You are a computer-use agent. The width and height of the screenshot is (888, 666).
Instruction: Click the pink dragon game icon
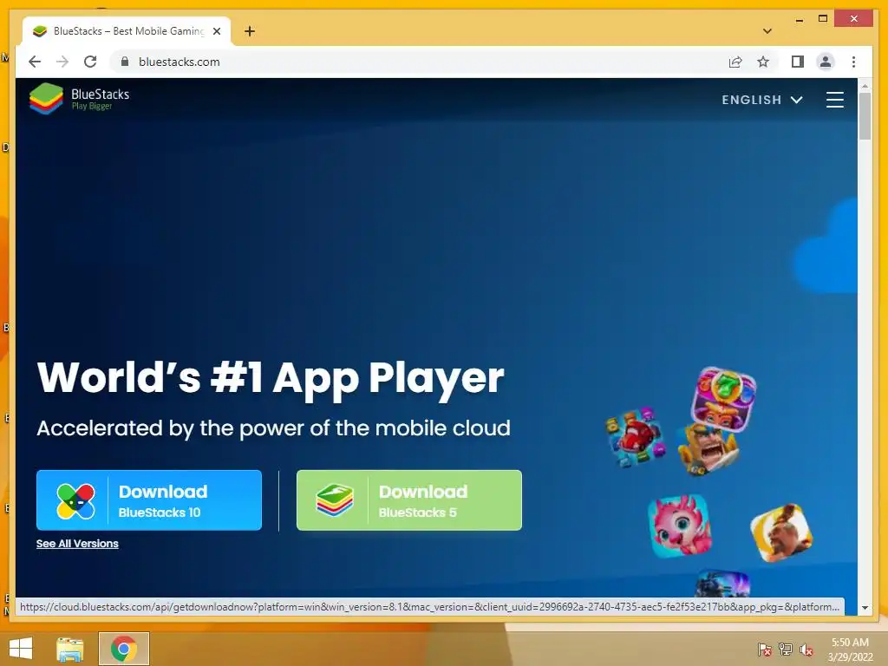(680, 526)
